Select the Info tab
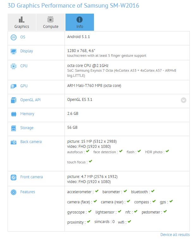 79,22
